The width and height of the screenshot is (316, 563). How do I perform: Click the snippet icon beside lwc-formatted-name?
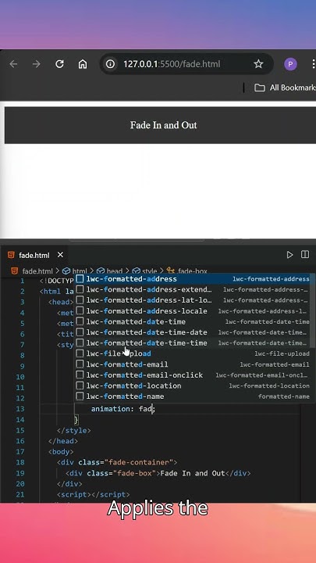[80, 396]
